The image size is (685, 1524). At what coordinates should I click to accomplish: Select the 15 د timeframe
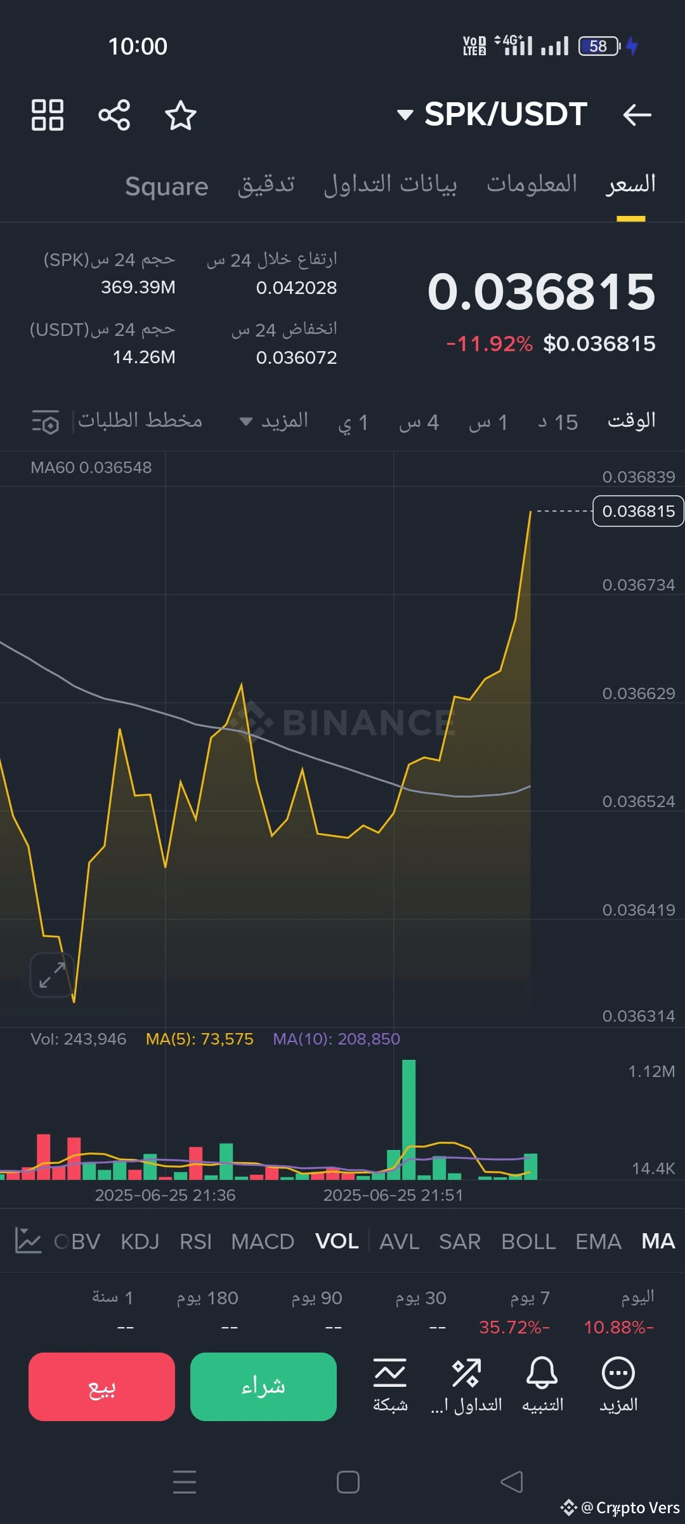coord(558,422)
